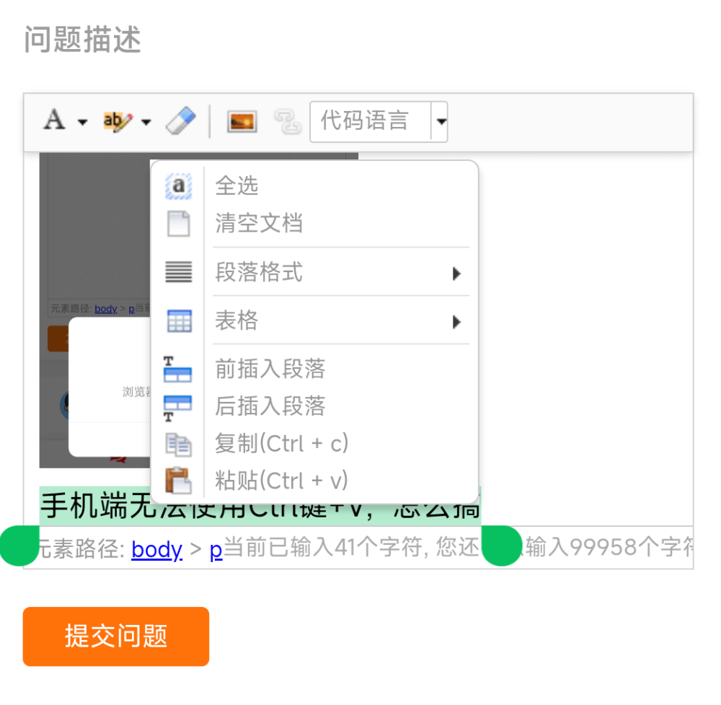Click the eraser clear formatting icon
The image size is (721, 705).
181,121
